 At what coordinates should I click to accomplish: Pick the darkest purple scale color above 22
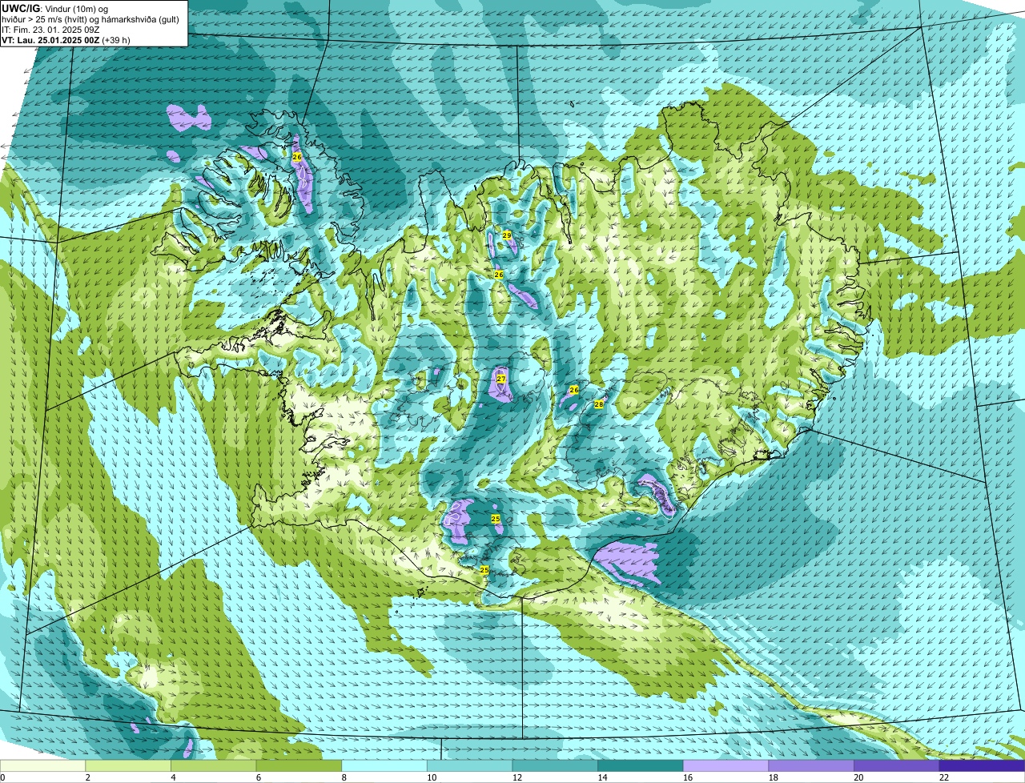click(x=983, y=766)
